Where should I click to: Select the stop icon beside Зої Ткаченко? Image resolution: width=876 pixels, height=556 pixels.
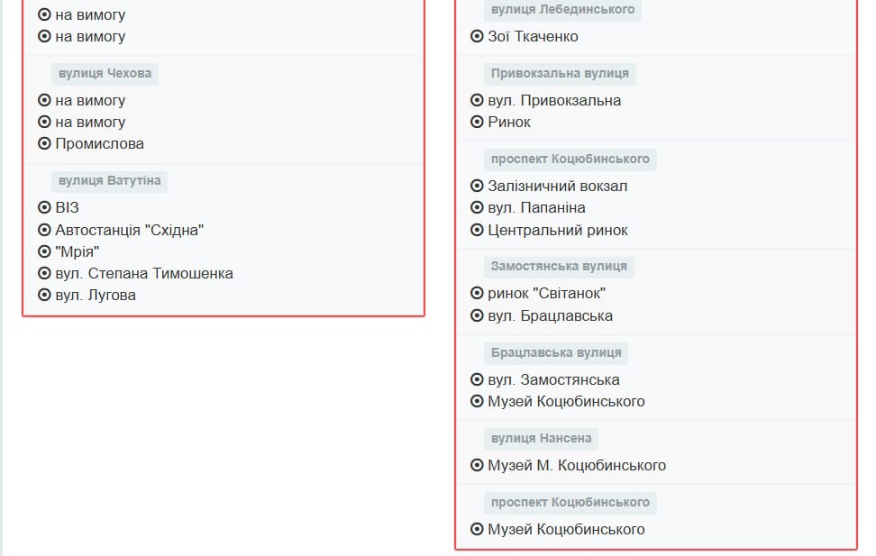[x=476, y=37]
